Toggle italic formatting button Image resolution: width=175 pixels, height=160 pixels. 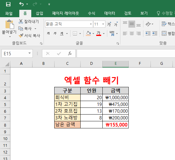point(55,33)
